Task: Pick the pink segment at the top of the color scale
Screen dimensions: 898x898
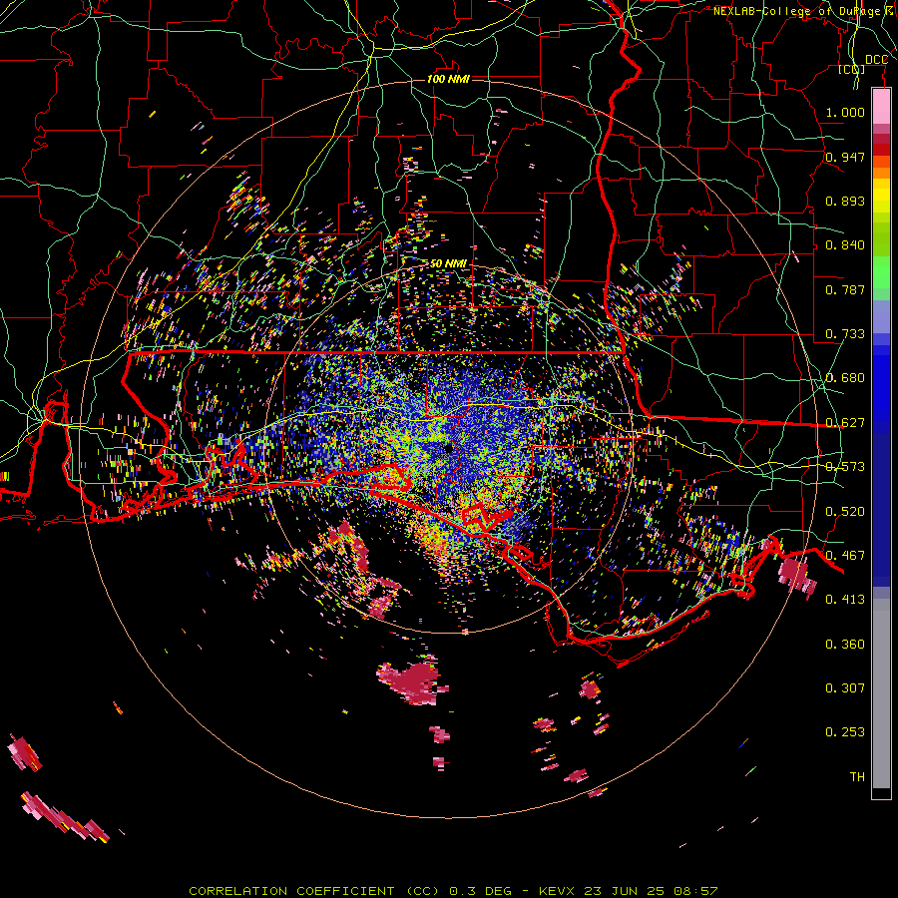Action: (881, 107)
